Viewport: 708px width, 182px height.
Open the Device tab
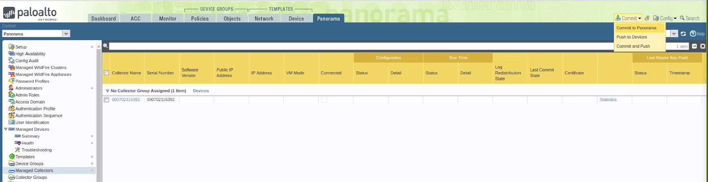pos(296,18)
